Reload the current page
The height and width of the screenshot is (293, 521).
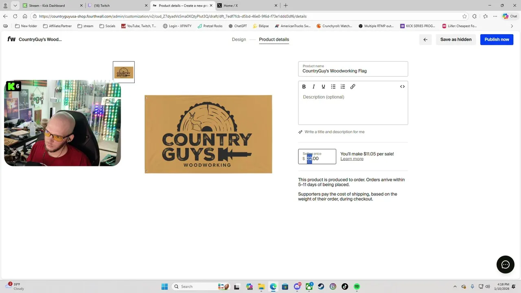click(15, 16)
